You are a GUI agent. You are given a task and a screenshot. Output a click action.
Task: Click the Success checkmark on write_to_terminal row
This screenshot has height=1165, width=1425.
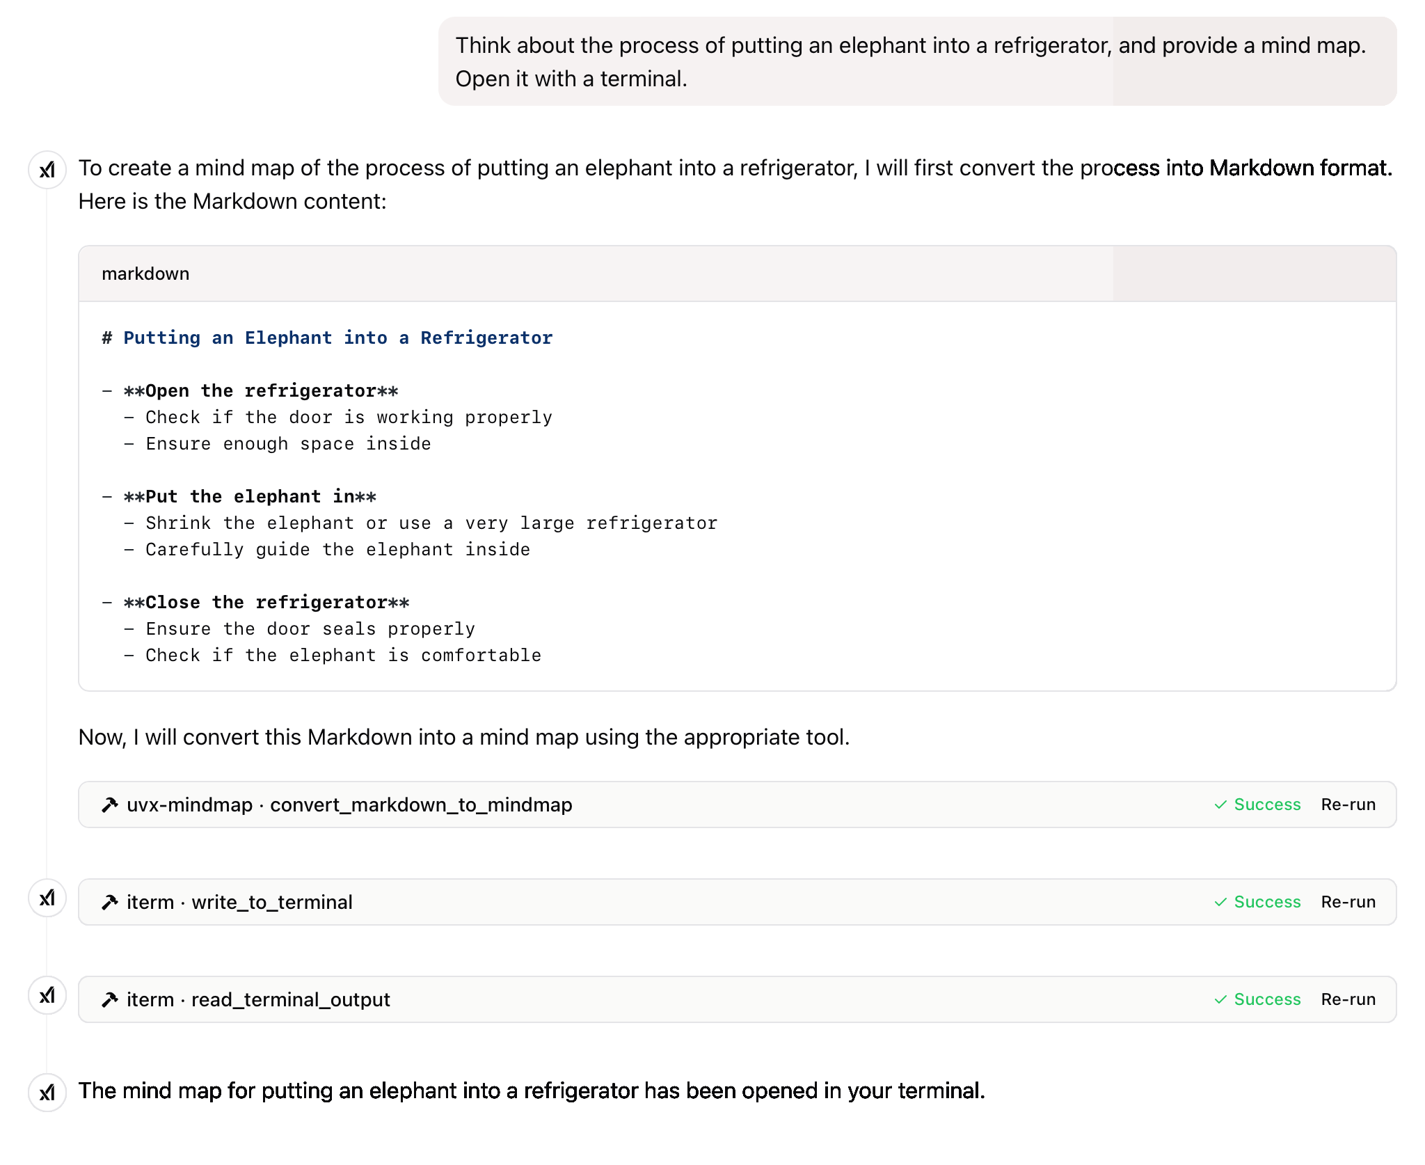click(1220, 902)
